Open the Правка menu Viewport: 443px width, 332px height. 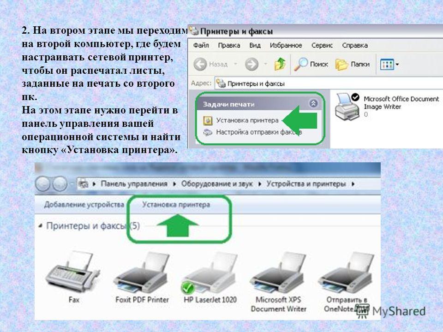(x=229, y=46)
